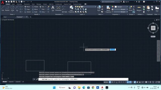Image resolution: width=161 pixels, height=90 pixels.
Task: Click the MODEL space button in status bar
Action: pyautogui.click(x=106, y=82)
